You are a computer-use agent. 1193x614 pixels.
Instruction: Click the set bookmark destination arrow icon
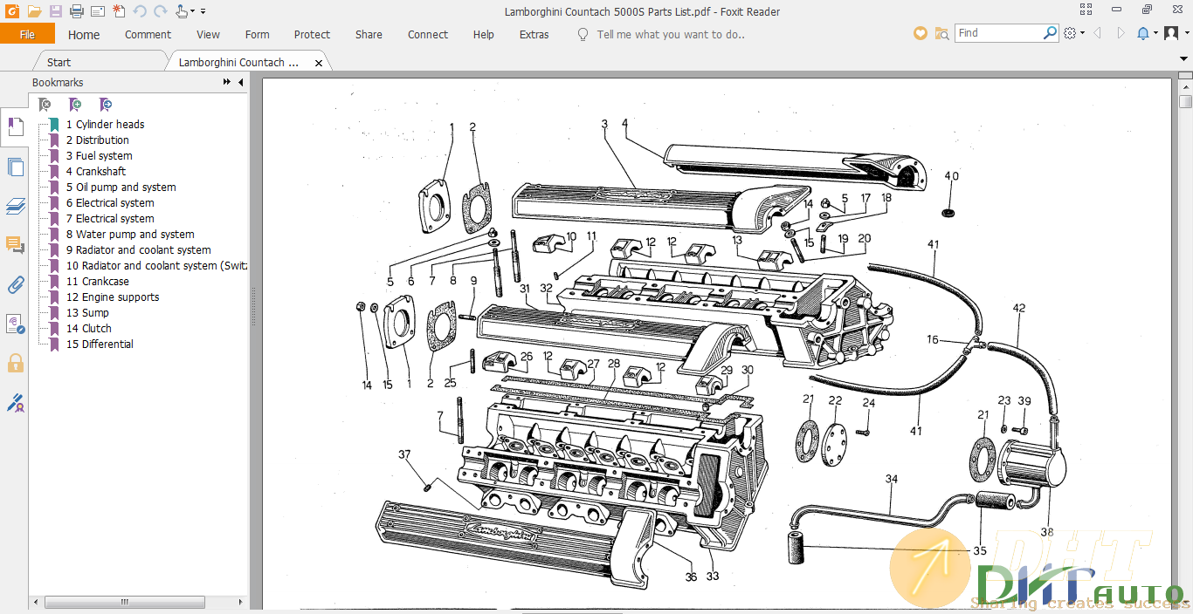click(x=106, y=105)
